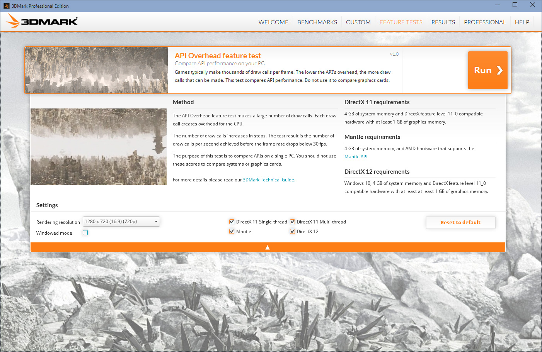Click the 3DMark title bar app icon
The image size is (542, 352).
[x=6, y=6]
